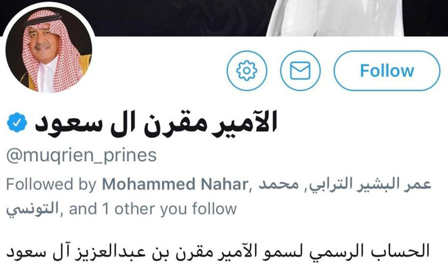Screen dimensions: 448x265
Task: Click the display name الأمير مقرن ال سعود
Action: [156, 123]
